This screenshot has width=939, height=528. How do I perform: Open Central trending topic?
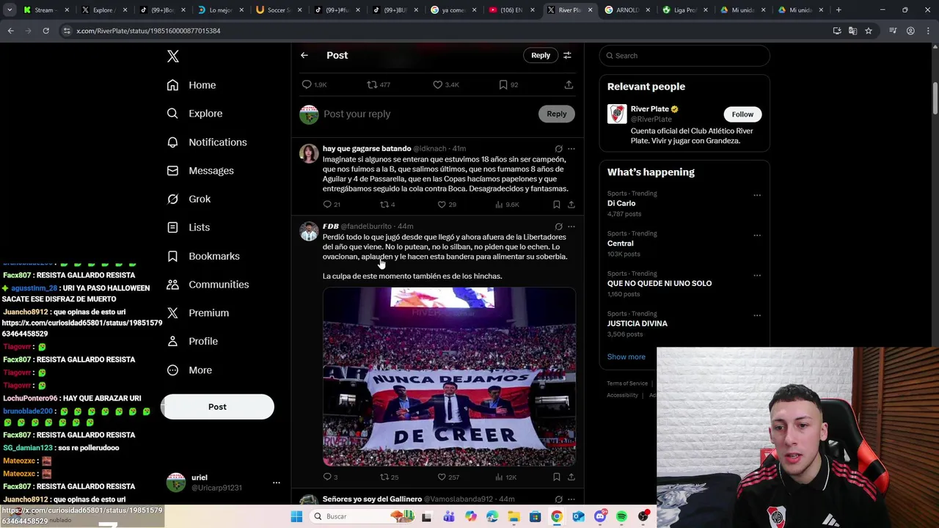(x=620, y=243)
